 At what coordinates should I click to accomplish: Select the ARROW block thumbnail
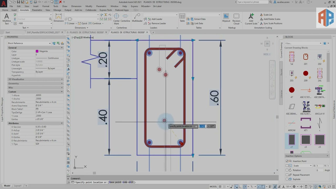point(292,124)
